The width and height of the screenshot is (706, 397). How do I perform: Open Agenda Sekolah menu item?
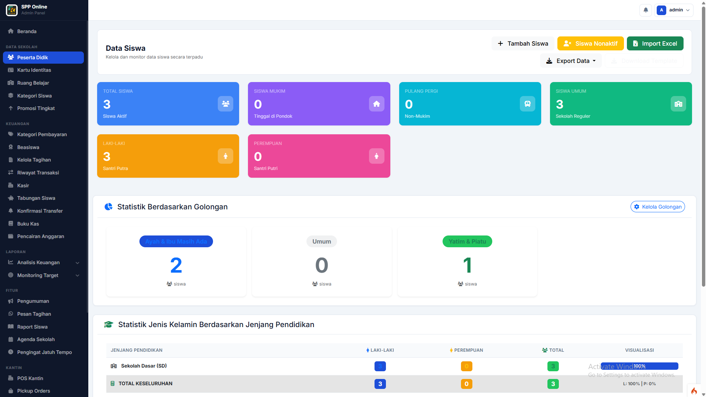[x=43, y=339]
